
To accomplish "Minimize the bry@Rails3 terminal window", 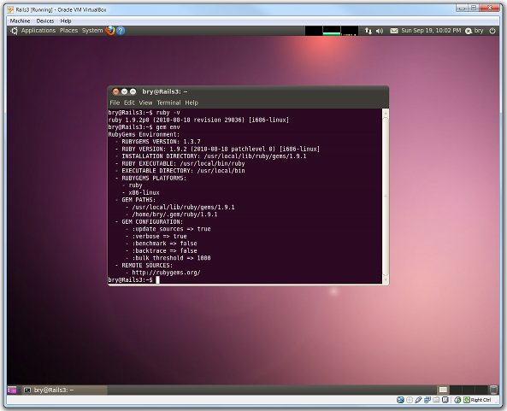I will (124, 91).
